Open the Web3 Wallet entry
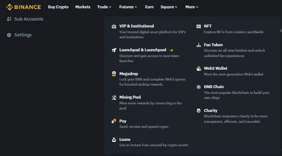This screenshot has width=282, height=156. pos(215,68)
